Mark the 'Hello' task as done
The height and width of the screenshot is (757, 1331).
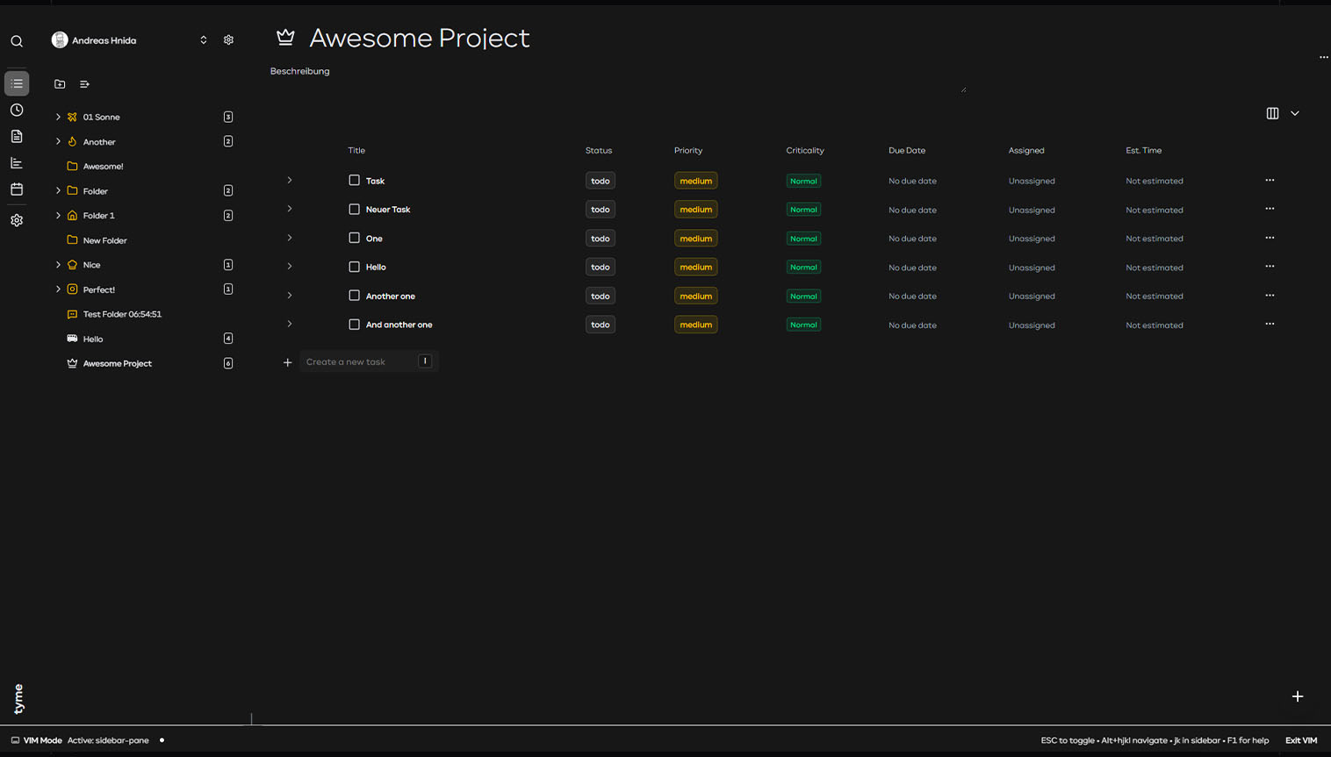(355, 267)
